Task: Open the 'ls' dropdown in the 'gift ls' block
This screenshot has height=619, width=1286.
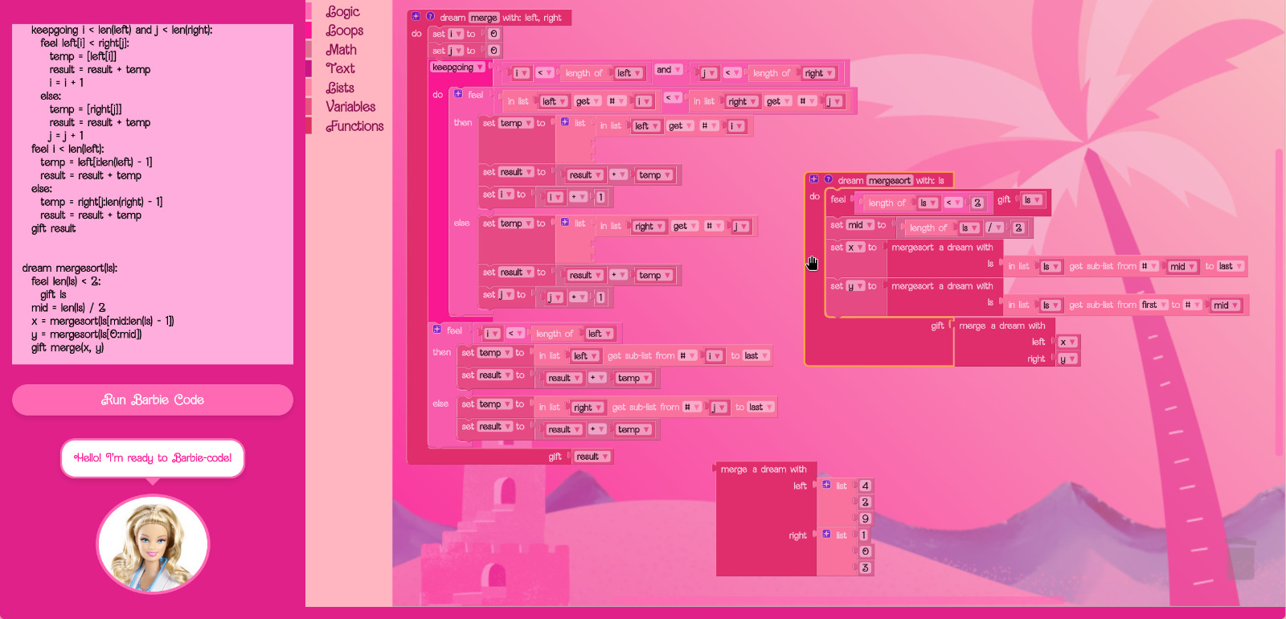Action: tap(1033, 200)
